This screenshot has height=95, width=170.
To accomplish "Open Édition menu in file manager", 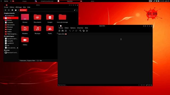I will click(x=12, y=7).
